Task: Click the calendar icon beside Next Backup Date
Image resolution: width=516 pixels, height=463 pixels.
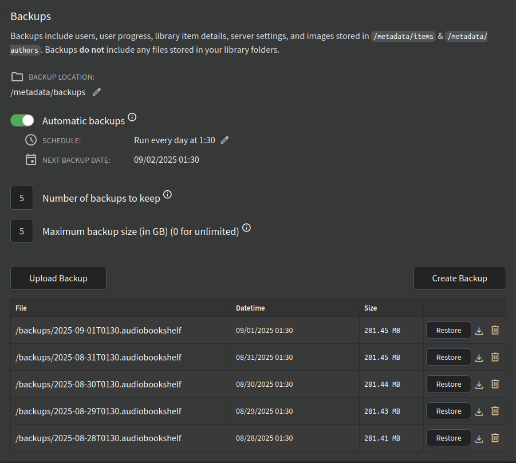Action: pos(31,159)
